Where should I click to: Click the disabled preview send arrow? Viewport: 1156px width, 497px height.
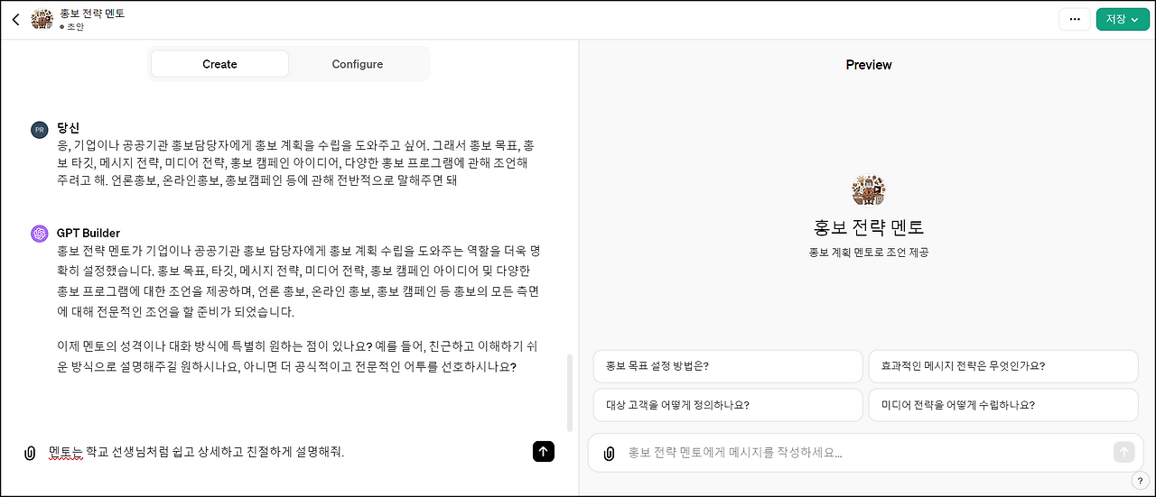[1123, 452]
